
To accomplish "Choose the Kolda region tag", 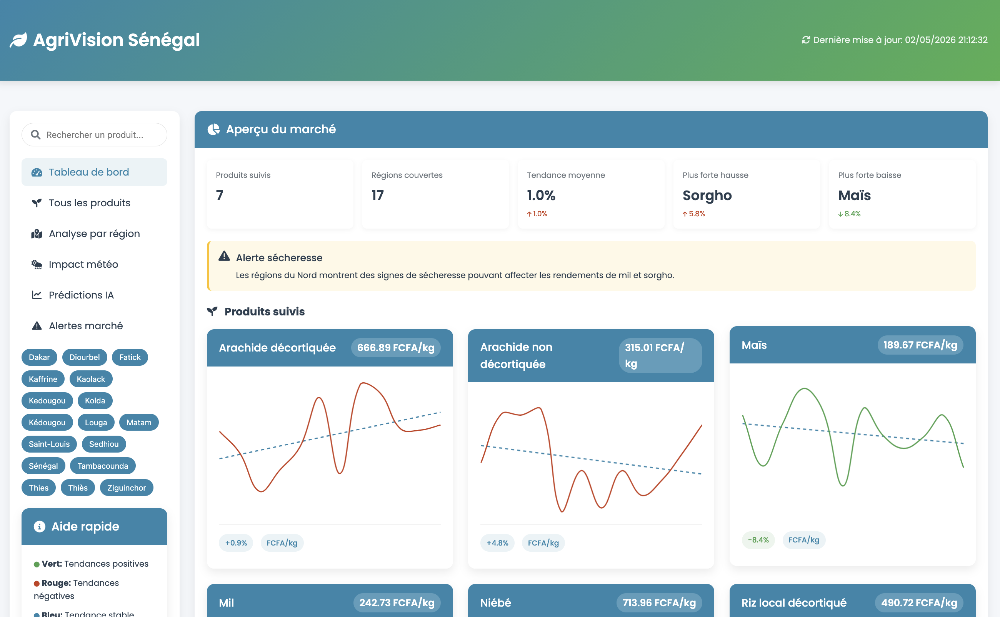I will pyautogui.click(x=95, y=401).
